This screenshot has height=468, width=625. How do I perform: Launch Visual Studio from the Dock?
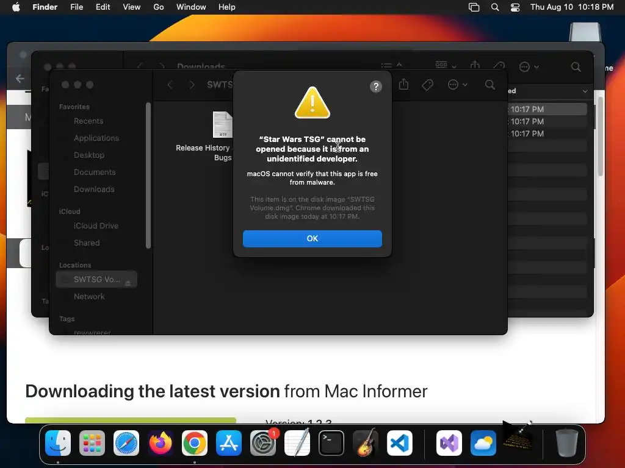coord(449,443)
